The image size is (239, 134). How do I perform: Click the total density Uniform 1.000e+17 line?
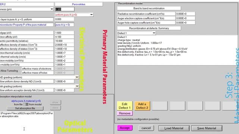(140, 43)
